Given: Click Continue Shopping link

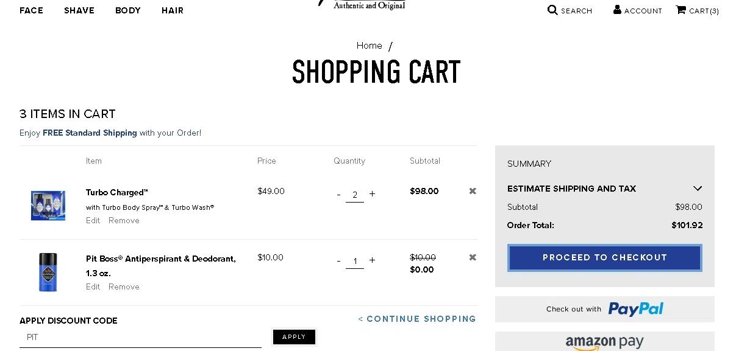Looking at the screenshot, I should pos(417,319).
